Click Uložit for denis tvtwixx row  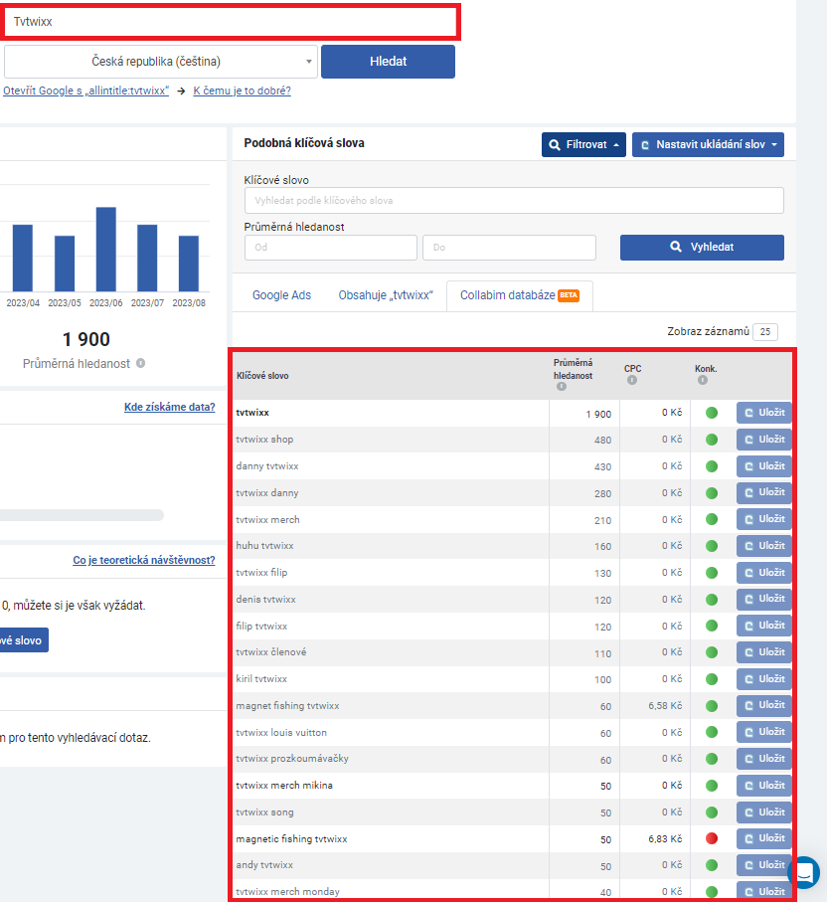click(x=764, y=599)
